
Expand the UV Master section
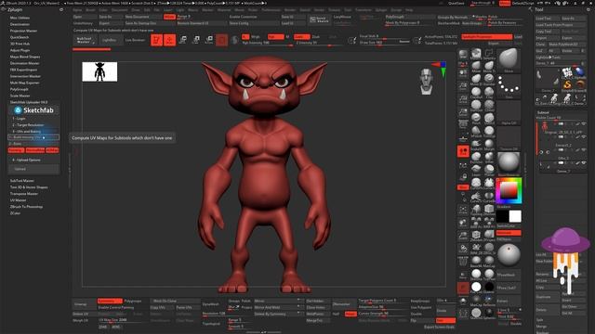19,200
